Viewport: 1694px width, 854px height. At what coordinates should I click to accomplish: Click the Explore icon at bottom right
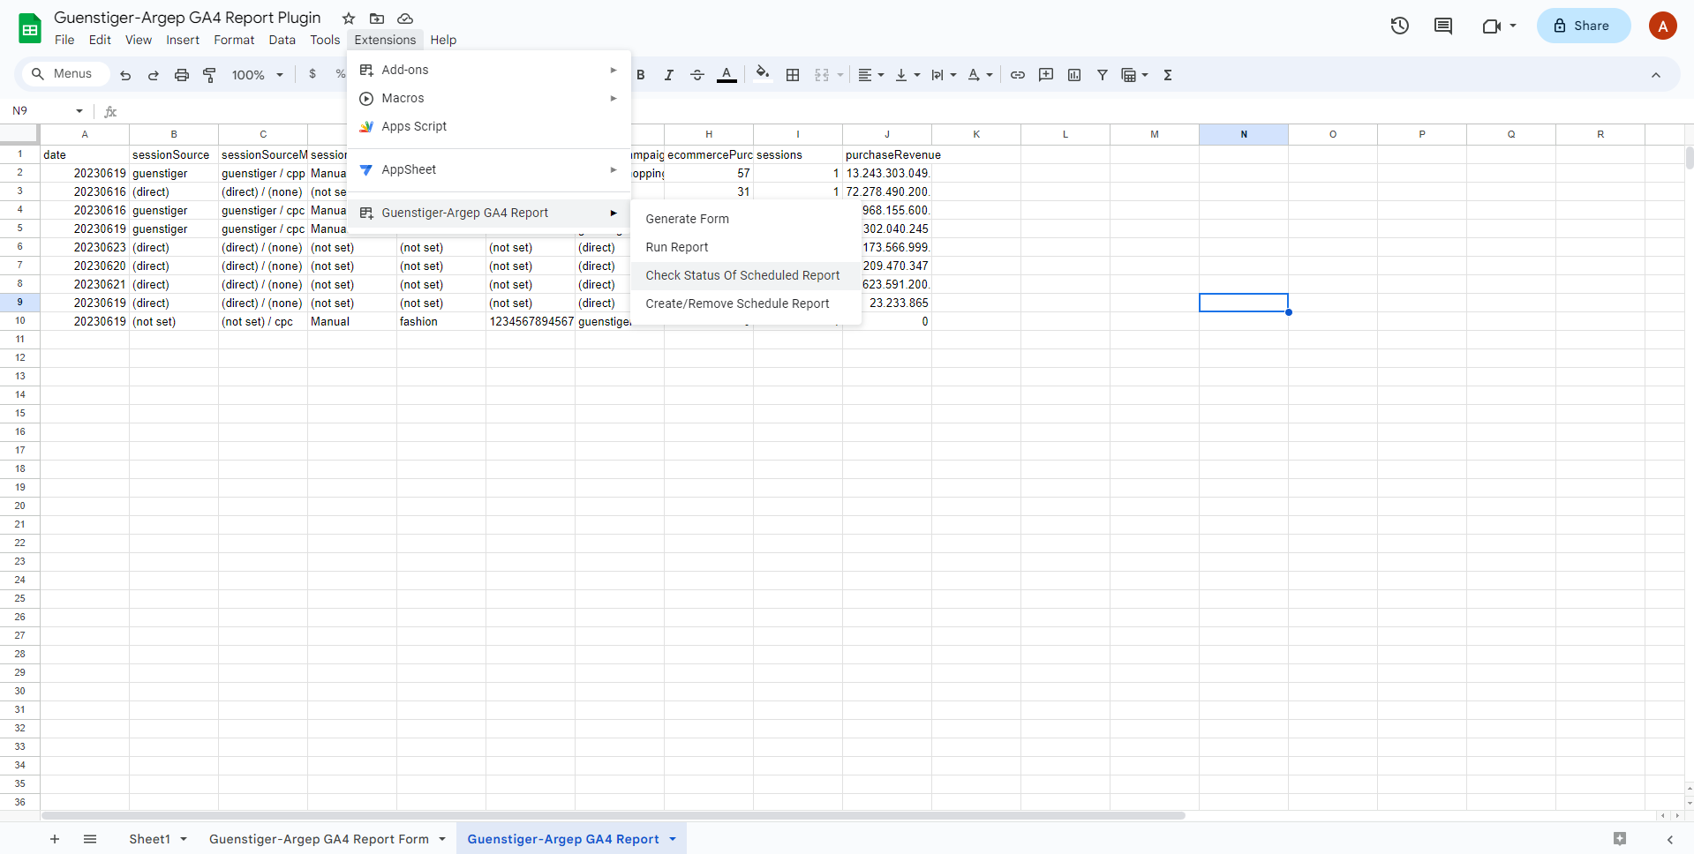[x=1620, y=839]
